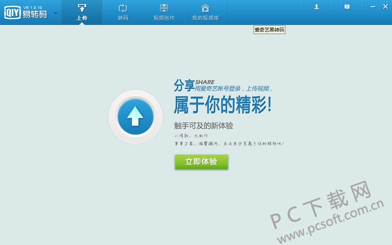
Task: Click the 属于你的精彩! headline text
Action: (223, 105)
